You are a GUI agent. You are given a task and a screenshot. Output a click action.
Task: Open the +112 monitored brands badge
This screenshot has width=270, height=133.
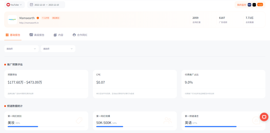point(260,5)
